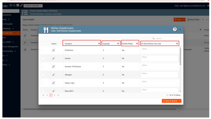Click the Save button in background window

click(178, 20)
